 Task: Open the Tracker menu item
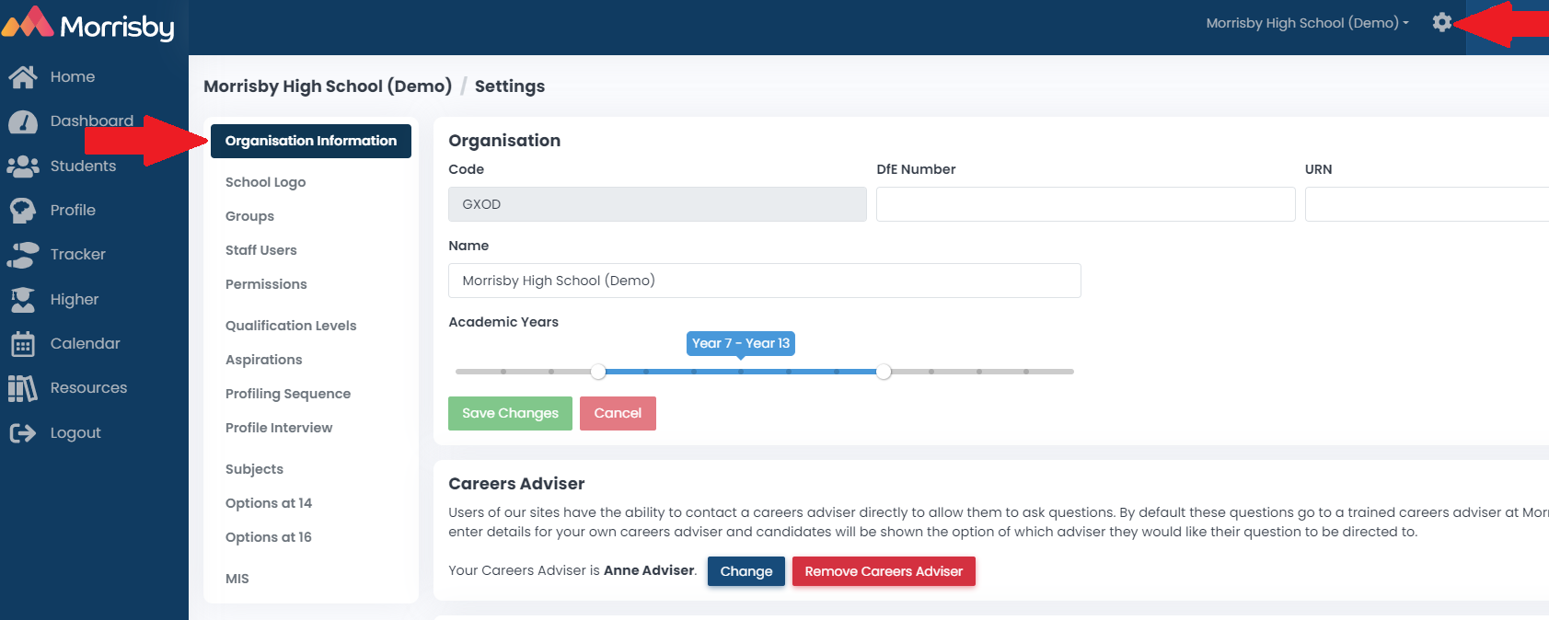click(x=78, y=255)
